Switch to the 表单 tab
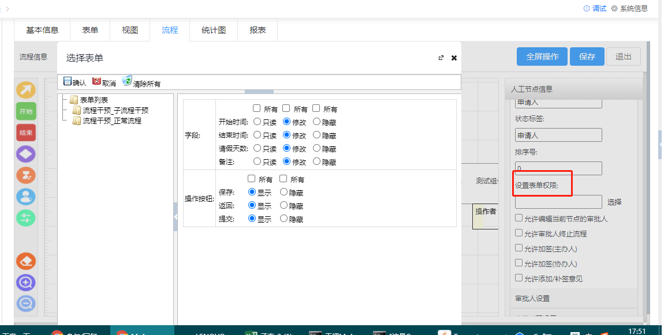 [x=90, y=30]
